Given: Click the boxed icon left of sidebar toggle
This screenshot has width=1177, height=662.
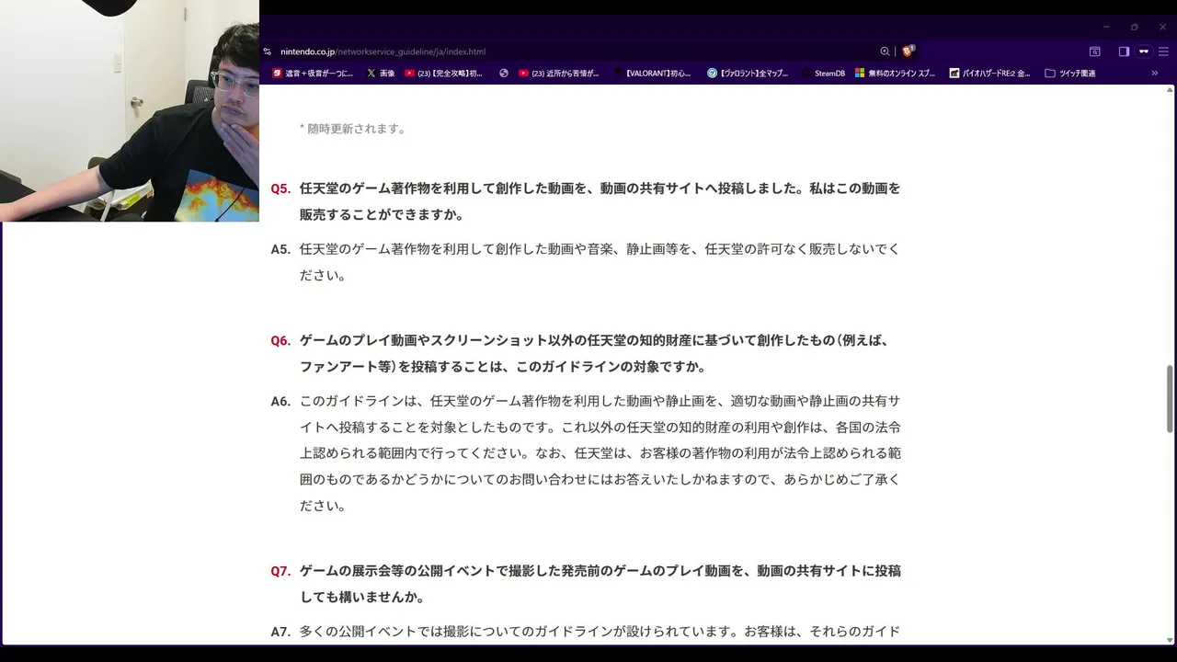Looking at the screenshot, I should pos(1095,51).
